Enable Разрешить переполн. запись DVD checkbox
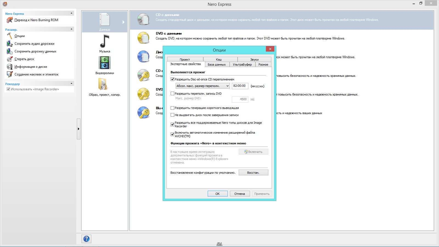The width and height of the screenshot is (439, 247). click(x=173, y=94)
